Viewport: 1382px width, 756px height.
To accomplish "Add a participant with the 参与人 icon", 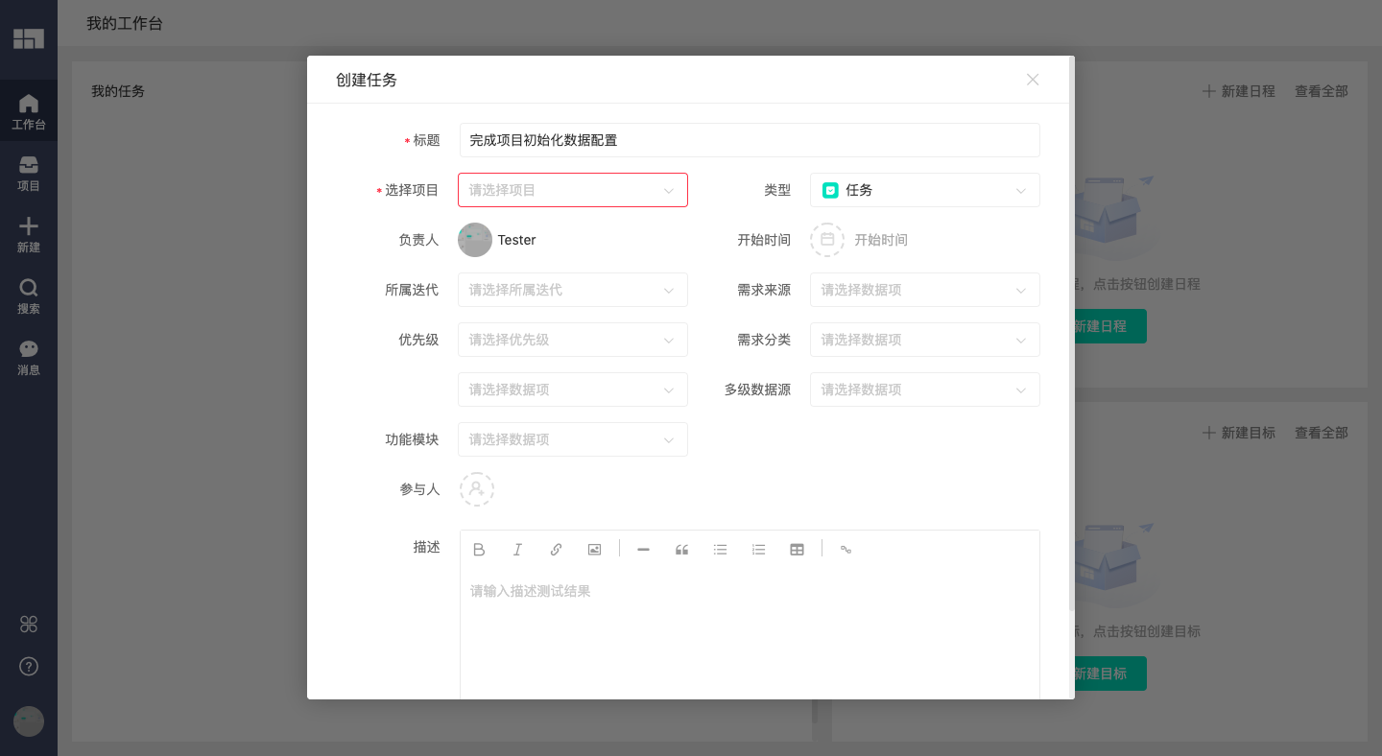I will (476, 489).
